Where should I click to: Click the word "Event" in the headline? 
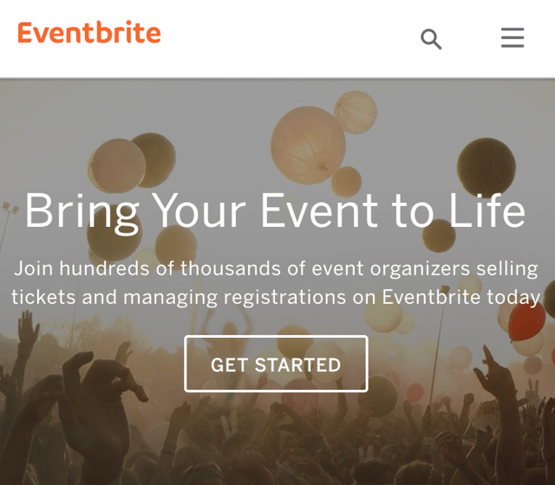click(319, 210)
